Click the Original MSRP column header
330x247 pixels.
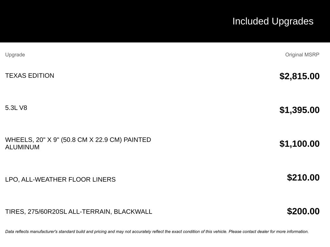pyautogui.click(x=302, y=55)
